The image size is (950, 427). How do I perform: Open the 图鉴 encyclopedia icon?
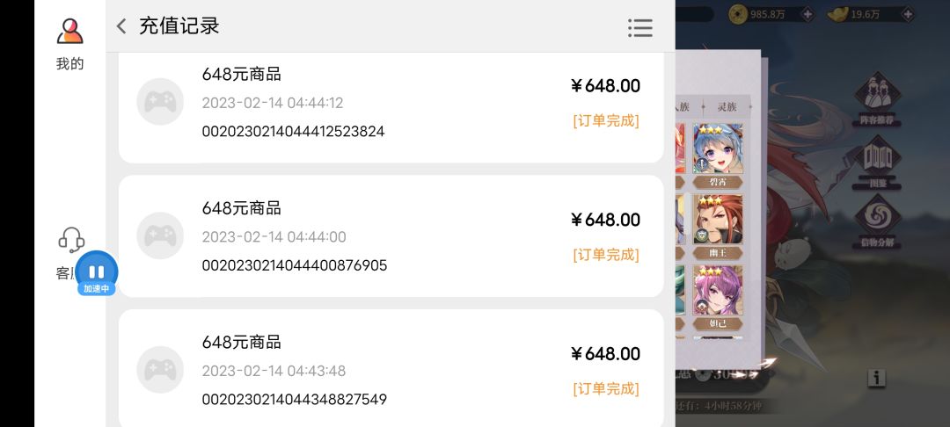tap(876, 163)
